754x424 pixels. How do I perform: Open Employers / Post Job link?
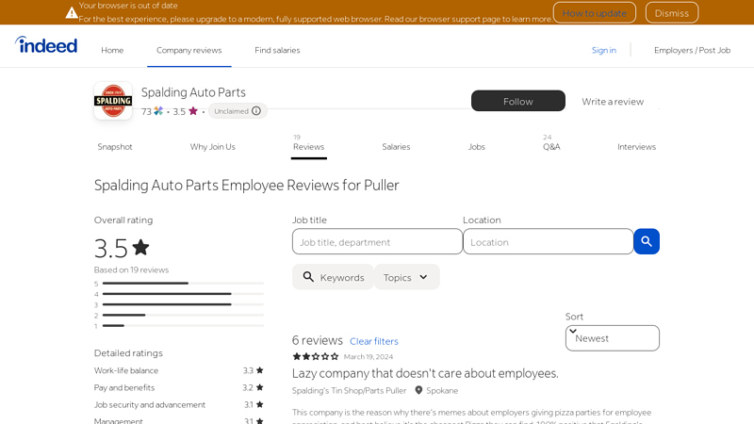[x=692, y=50]
